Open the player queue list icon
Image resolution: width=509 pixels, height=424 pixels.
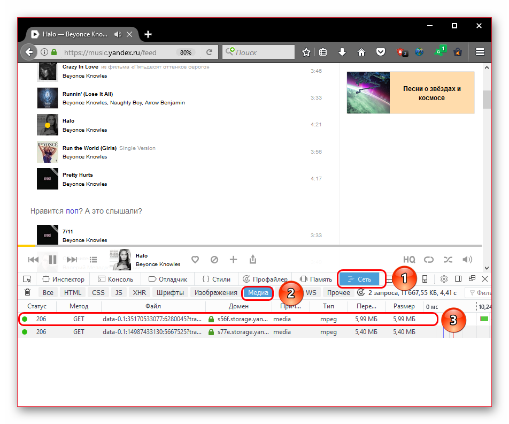click(93, 260)
